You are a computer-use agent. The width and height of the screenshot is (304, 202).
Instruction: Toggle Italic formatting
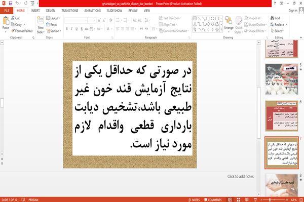tap(71, 29)
